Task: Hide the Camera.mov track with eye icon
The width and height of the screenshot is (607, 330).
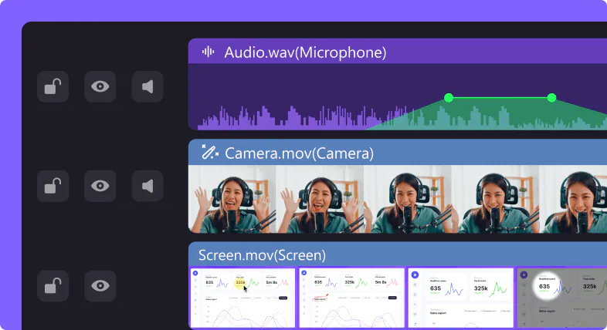Action: [x=100, y=186]
